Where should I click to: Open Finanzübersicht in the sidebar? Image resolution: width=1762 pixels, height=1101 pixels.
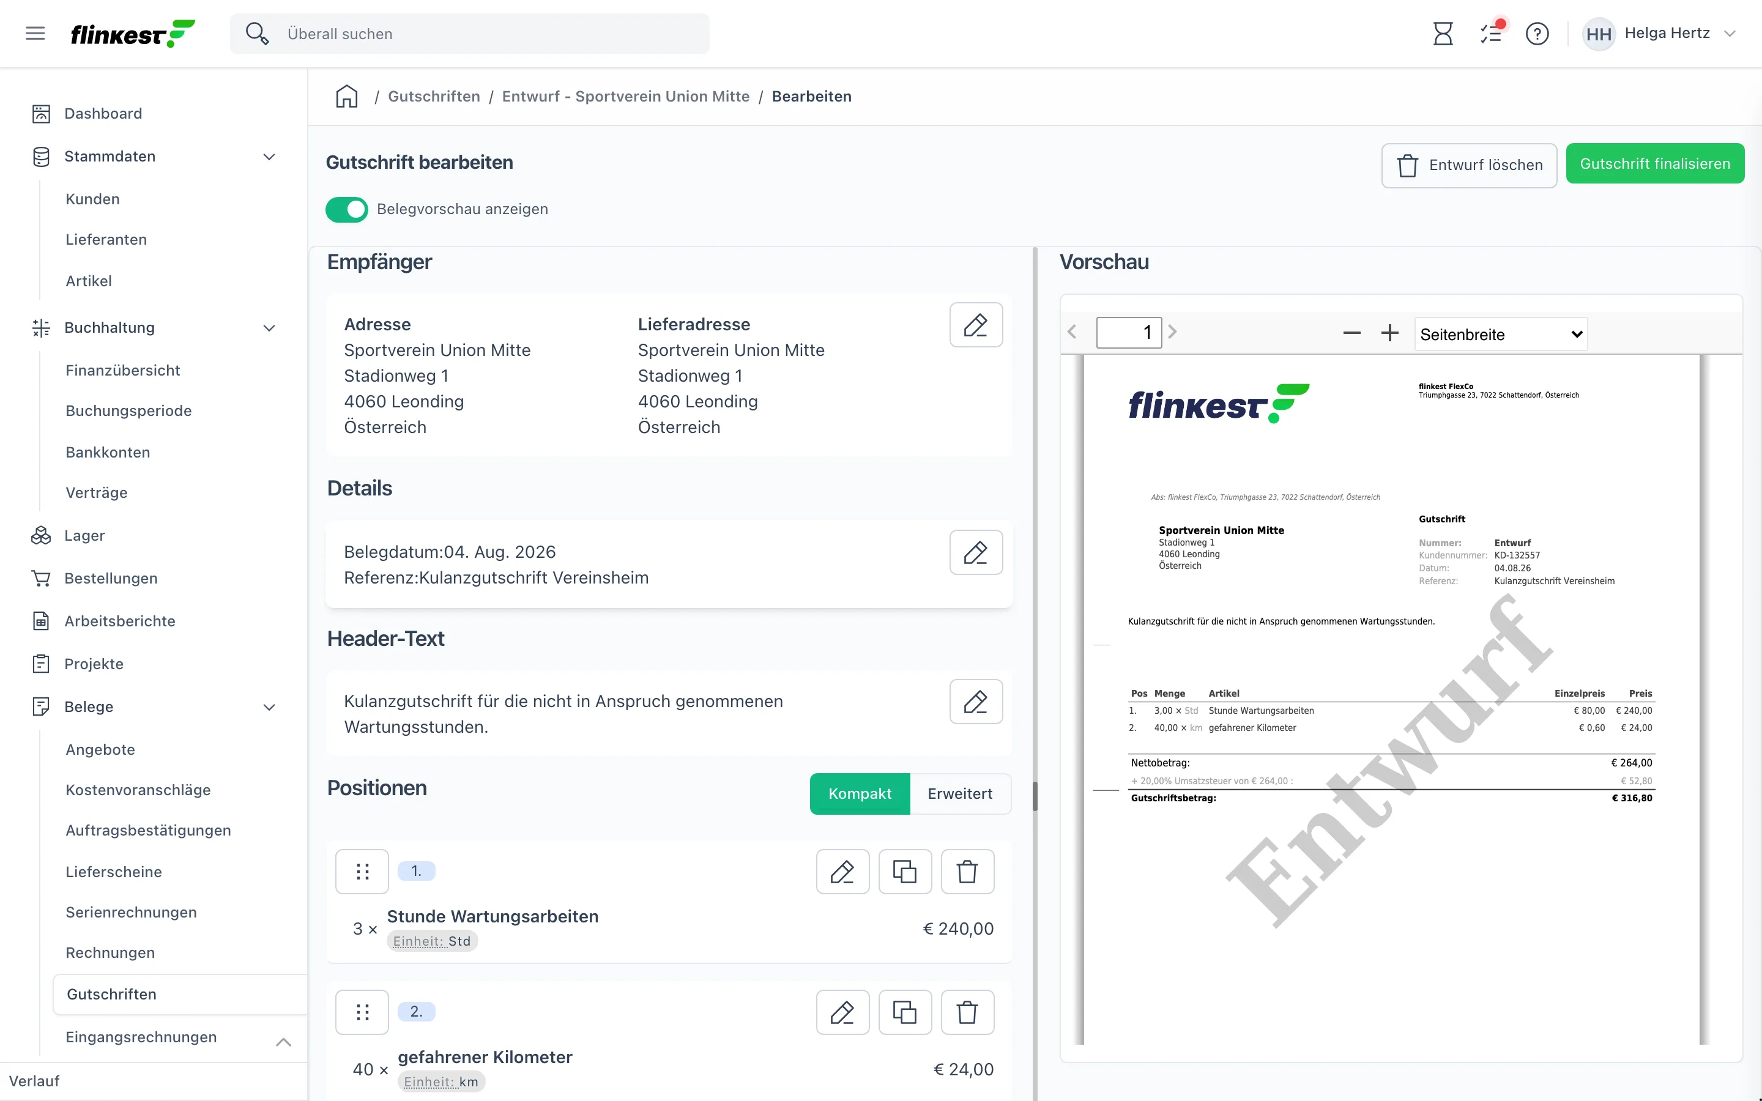[123, 371]
